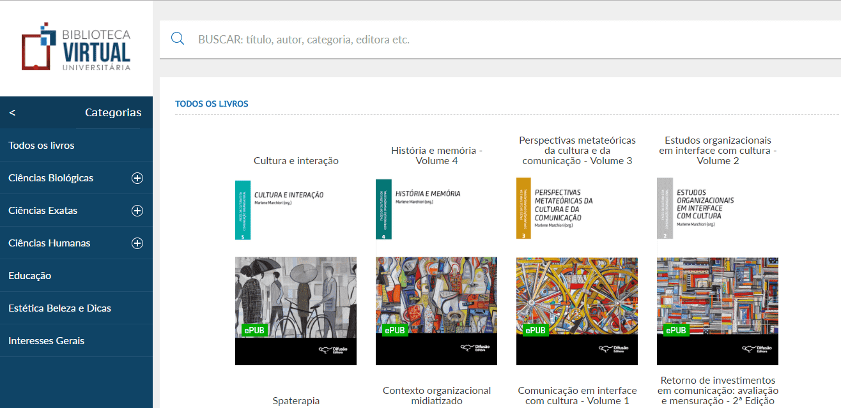Collapse sidebar using the back arrow
The image size is (841, 408).
12,113
